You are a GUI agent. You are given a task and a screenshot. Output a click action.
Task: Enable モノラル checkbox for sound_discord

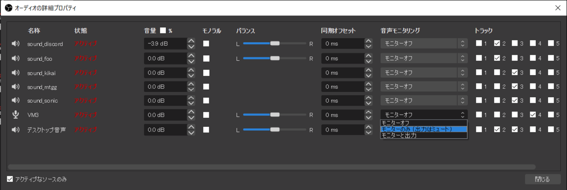(206, 44)
